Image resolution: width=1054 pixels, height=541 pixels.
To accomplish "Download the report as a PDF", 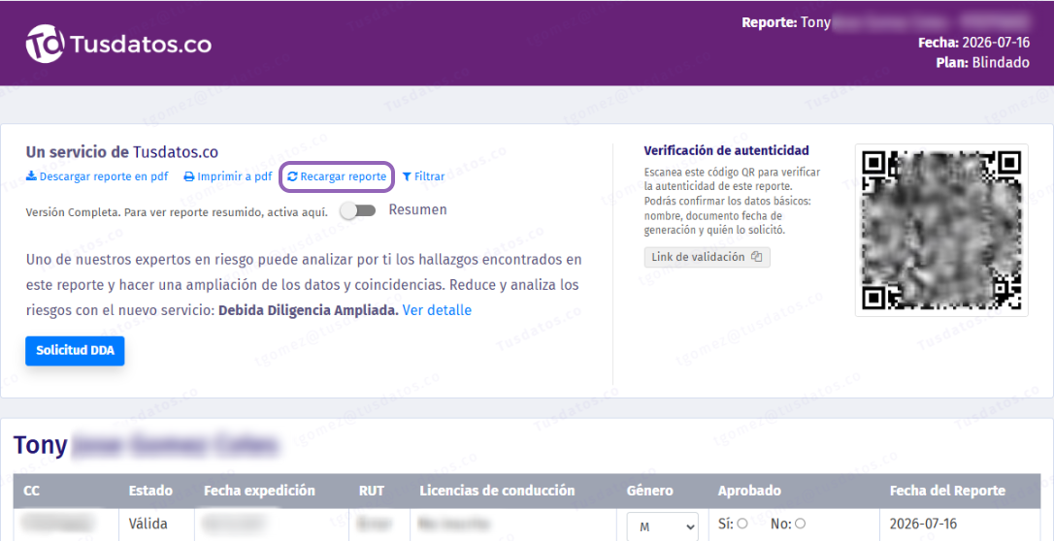I will point(97,176).
